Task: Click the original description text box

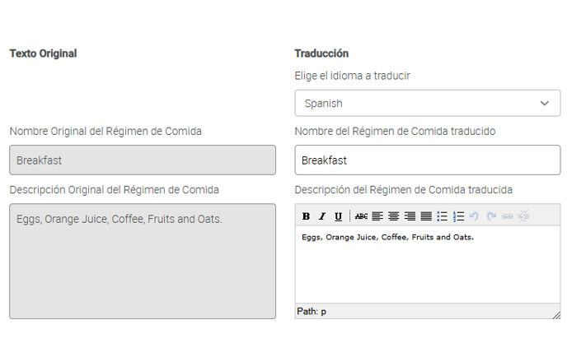Action: click(143, 261)
